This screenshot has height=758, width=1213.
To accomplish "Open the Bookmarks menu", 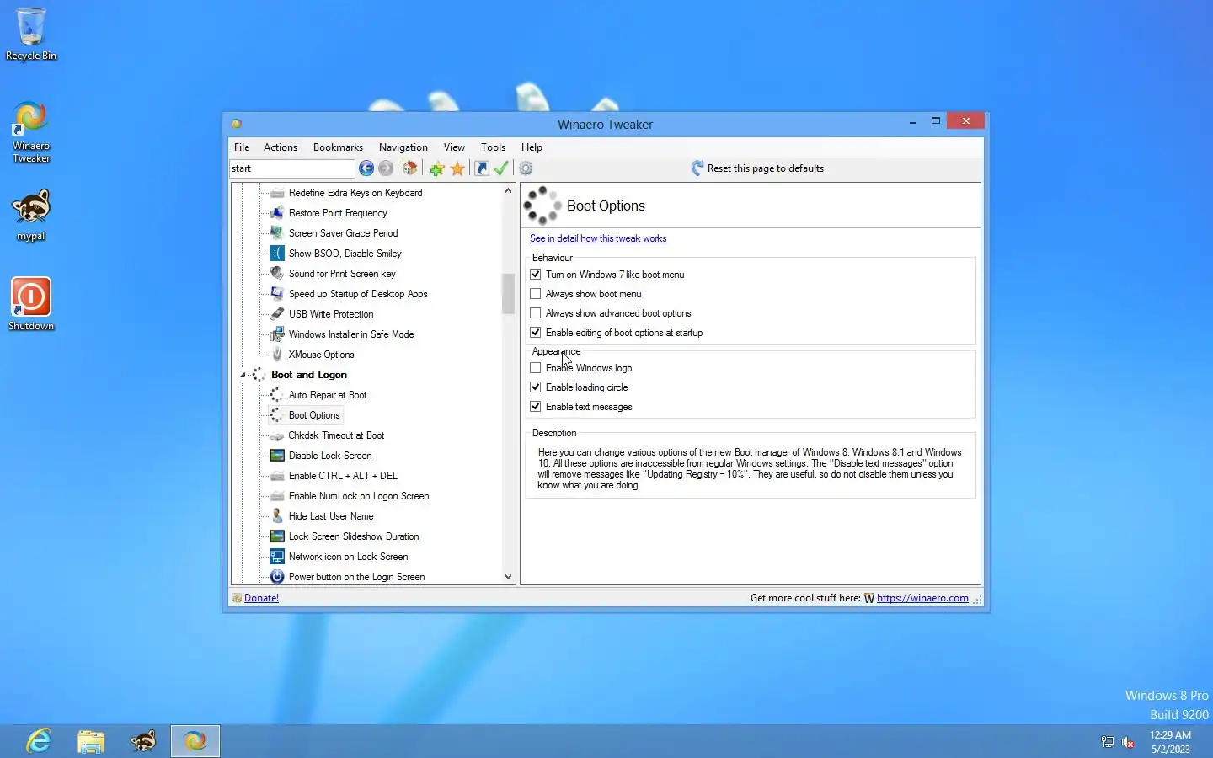I will 338,147.
